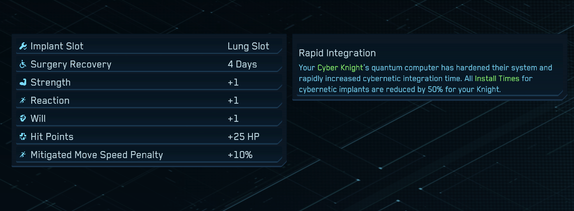
Task: Select the Surgery Recovery label
Action: click(71, 64)
